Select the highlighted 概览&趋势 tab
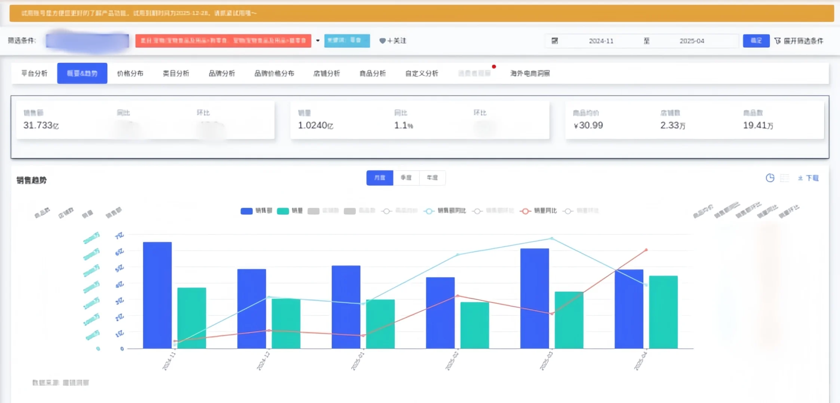This screenshot has height=403, width=840. (x=82, y=73)
